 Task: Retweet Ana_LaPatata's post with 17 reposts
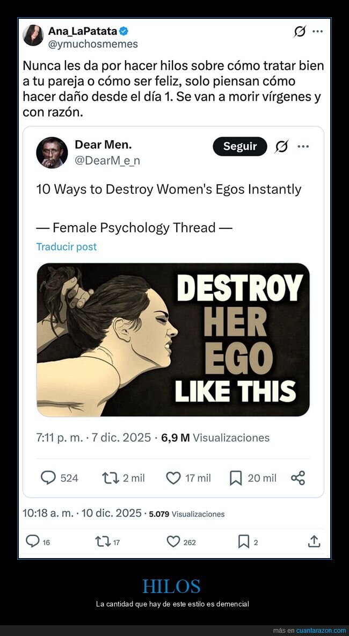tap(102, 542)
